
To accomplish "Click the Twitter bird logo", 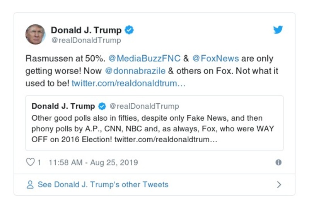I will 278,30.
